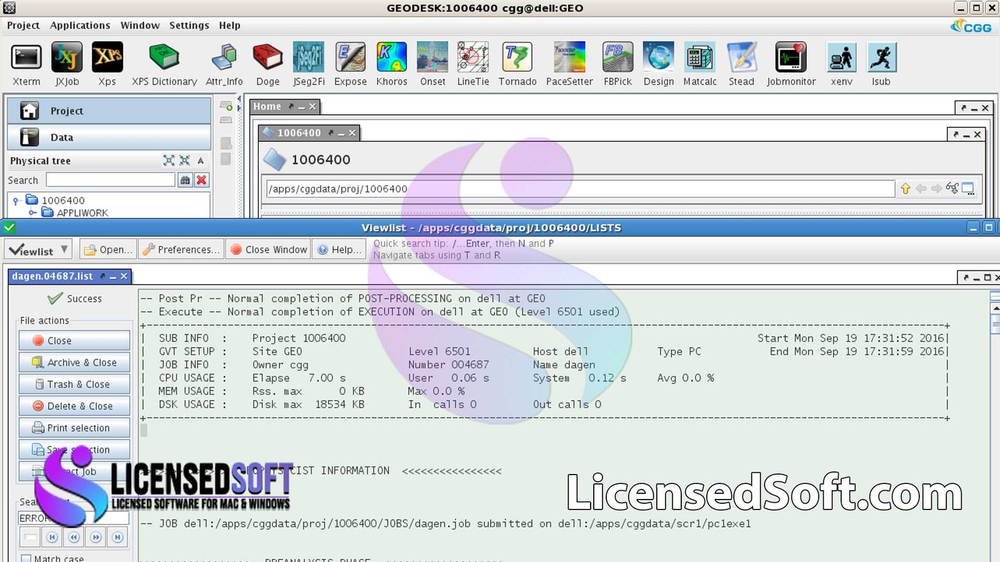Open the Doge application
Screen dimensions: 1000x562
tap(267, 64)
